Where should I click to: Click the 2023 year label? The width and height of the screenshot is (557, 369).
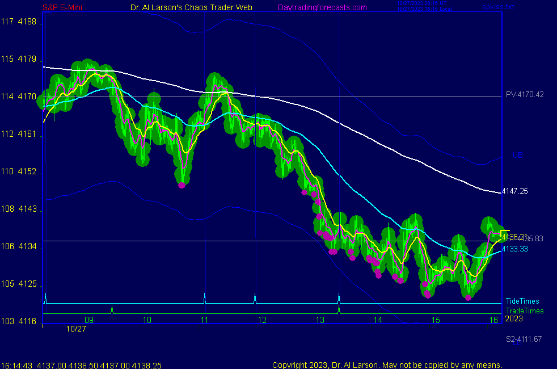click(x=514, y=318)
